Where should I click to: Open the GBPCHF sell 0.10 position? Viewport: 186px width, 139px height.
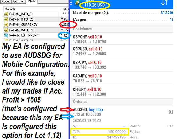coord(121,39)
